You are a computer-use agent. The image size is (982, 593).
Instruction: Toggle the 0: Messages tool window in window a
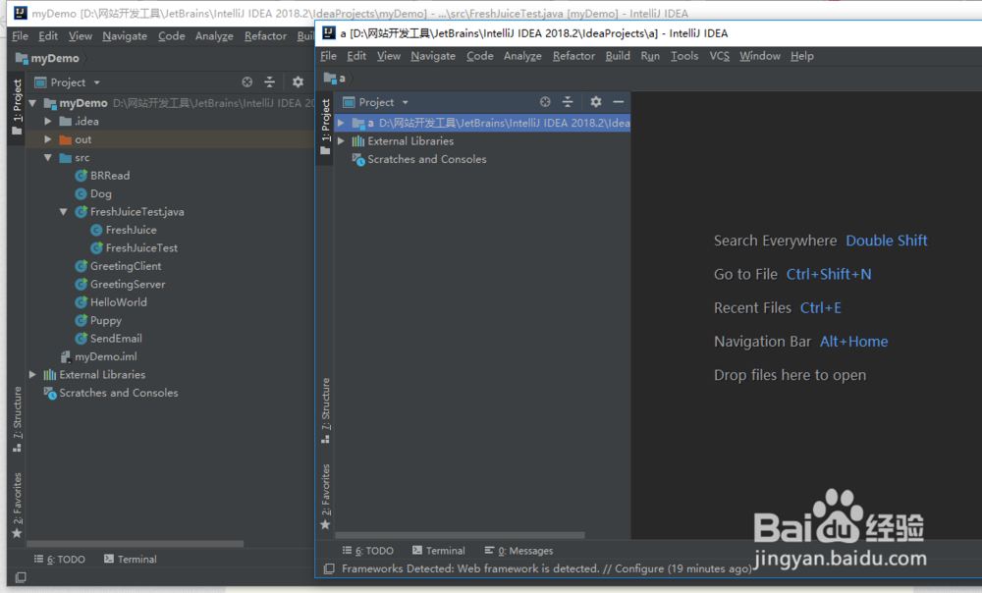coord(519,551)
